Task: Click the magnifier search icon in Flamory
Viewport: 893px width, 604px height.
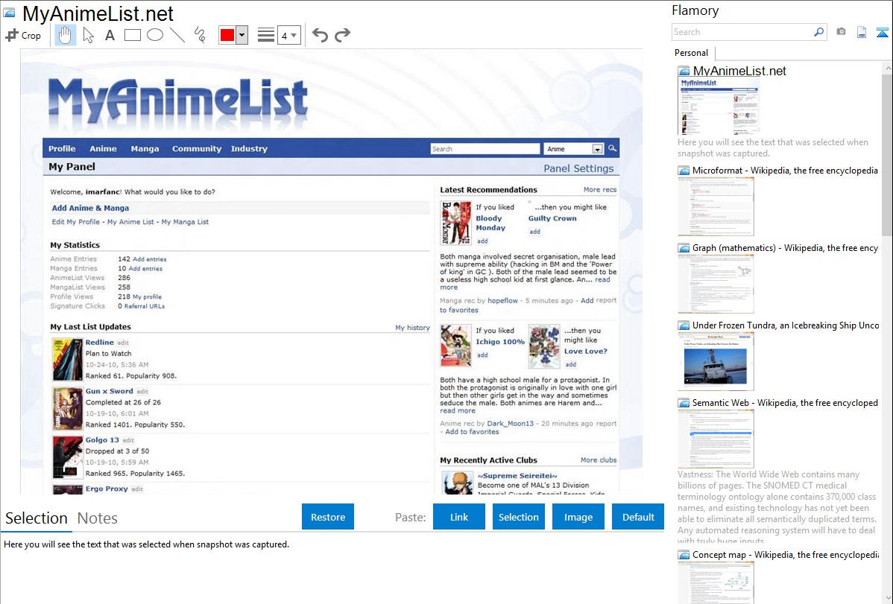Action: (x=819, y=32)
